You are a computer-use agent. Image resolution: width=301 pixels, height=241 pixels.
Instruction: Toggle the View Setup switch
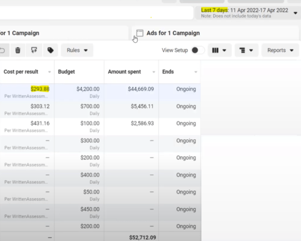click(197, 50)
